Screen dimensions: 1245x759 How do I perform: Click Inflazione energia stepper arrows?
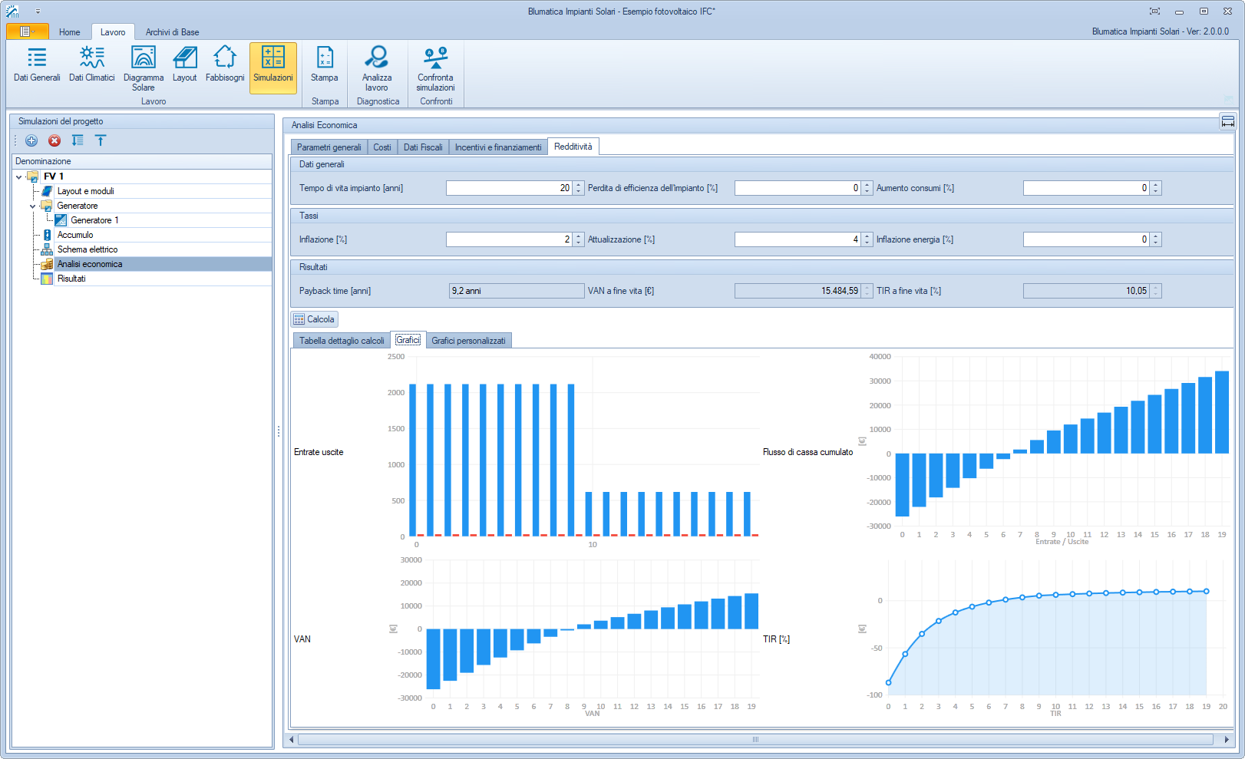tap(1156, 239)
